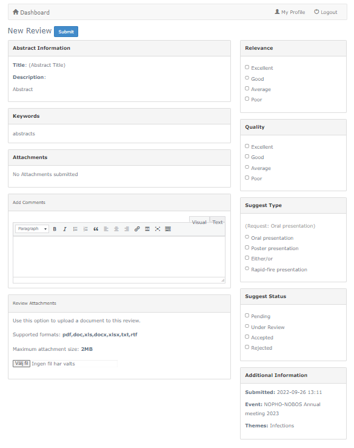354x448 pixels.
Task: Toggle the editor toolbar kitchen sink
Action: tap(168, 229)
